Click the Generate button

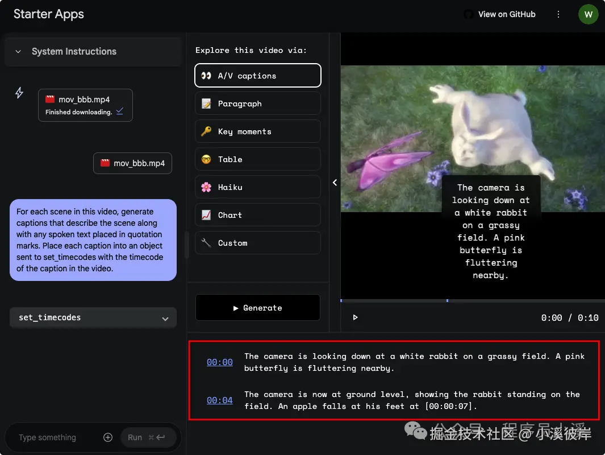tap(258, 308)
